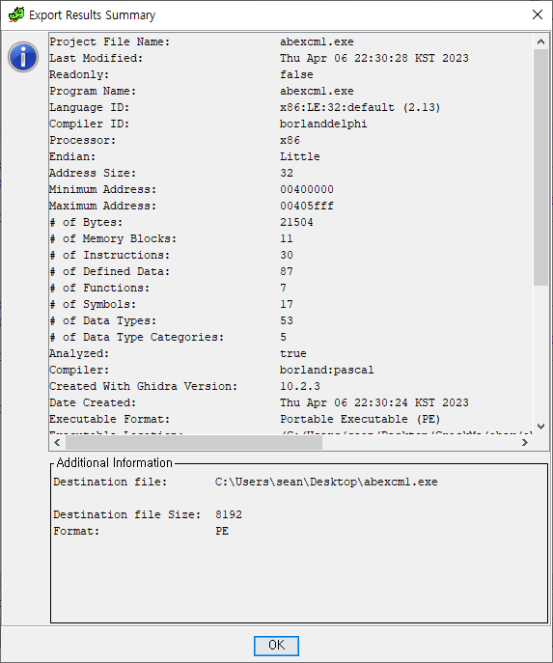Screen dimensions: 553x663
Task: Click the '# of Data Types' value 53
Action: [x=287, y=321]
